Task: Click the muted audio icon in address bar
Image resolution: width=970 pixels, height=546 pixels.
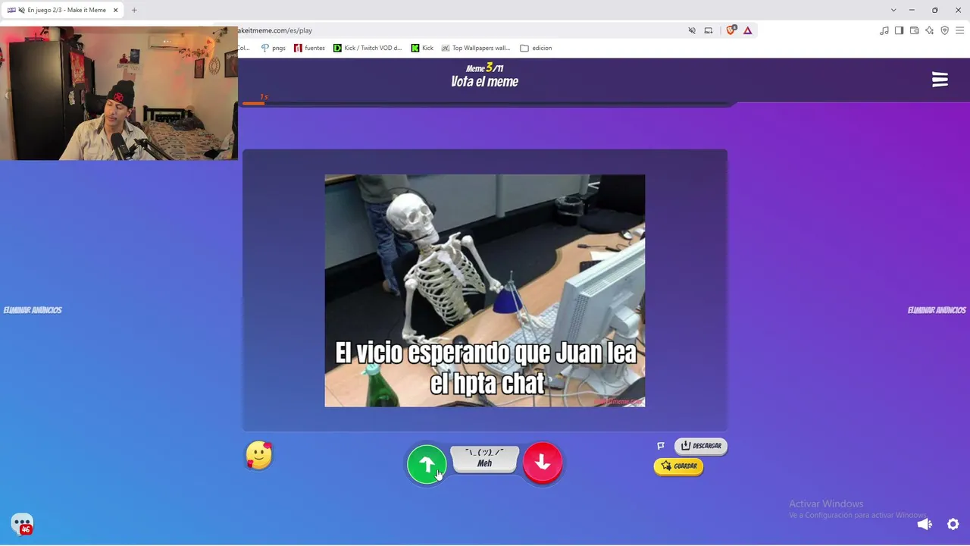Action: [x=692, y=30]
